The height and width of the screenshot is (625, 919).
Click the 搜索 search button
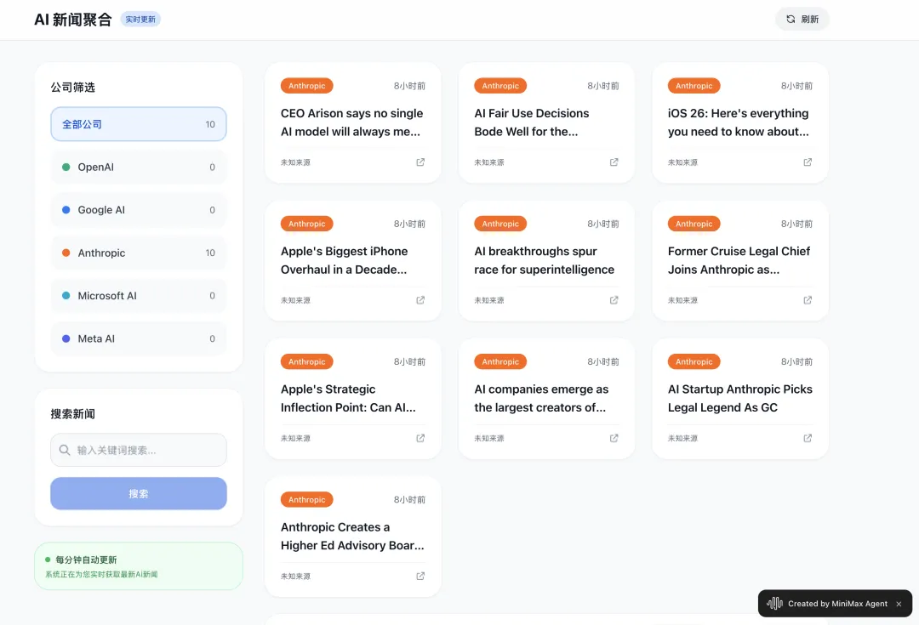click(x=139, y=493)
